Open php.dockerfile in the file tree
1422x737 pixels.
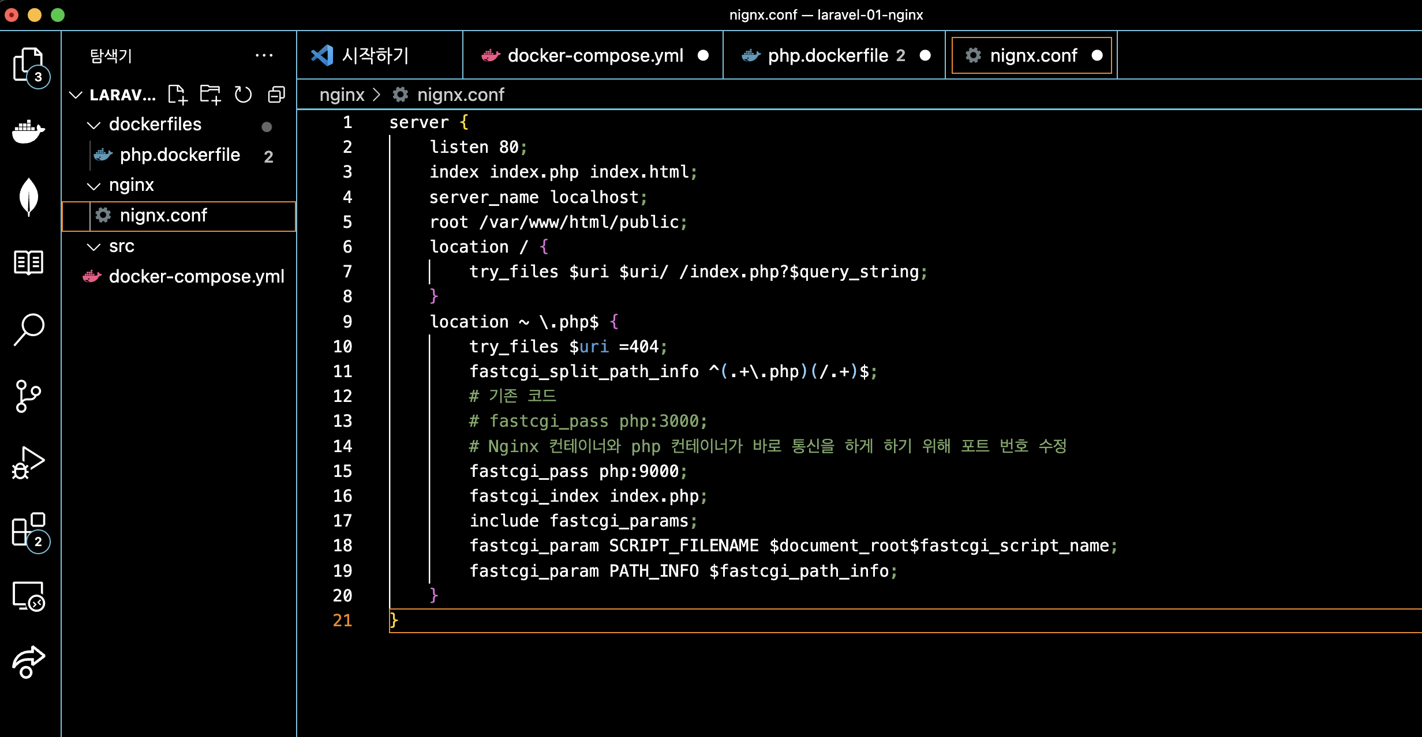179,155
